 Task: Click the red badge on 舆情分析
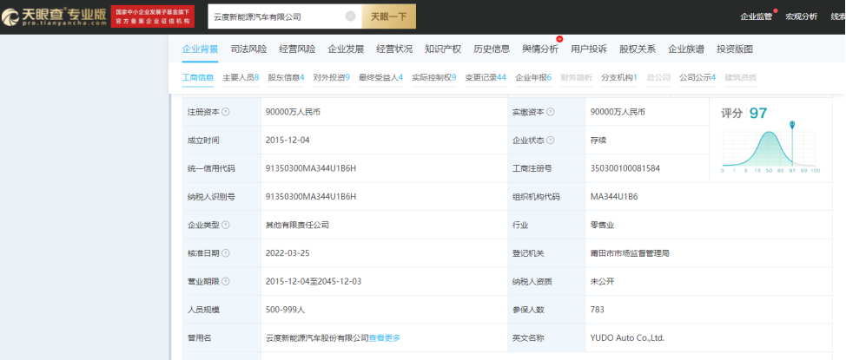559,39
